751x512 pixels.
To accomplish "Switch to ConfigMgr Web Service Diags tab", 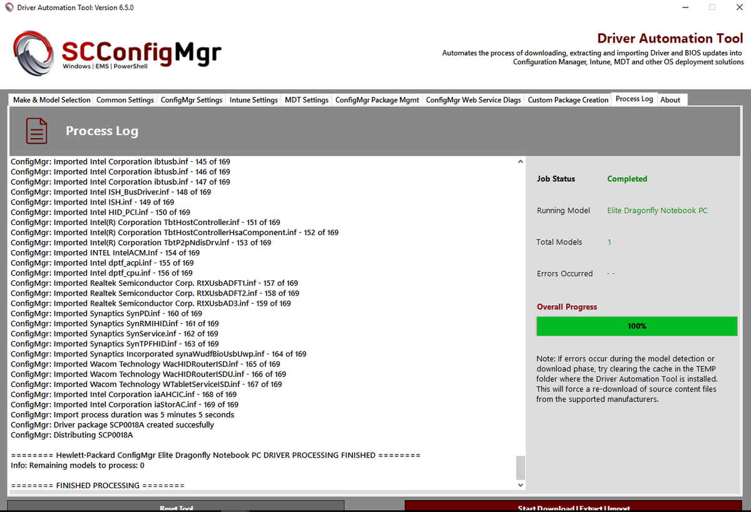I will click(x=474, y=100).
